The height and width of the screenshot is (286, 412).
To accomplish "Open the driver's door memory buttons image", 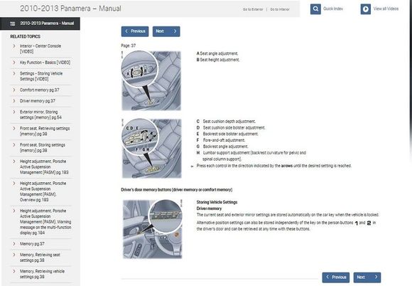I will click(153, 229).
